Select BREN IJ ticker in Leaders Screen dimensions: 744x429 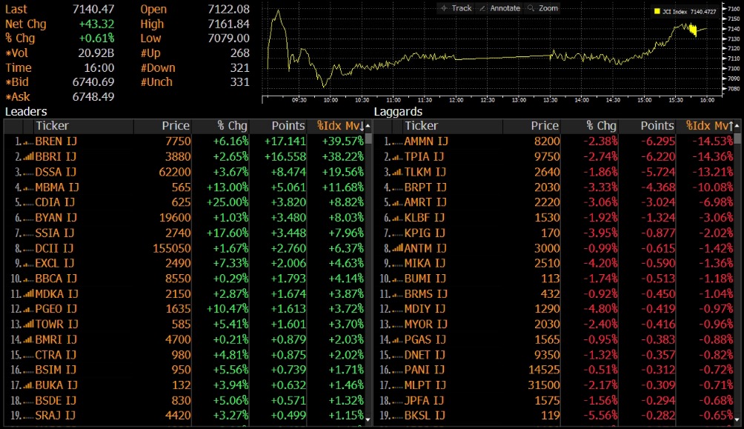56,142
